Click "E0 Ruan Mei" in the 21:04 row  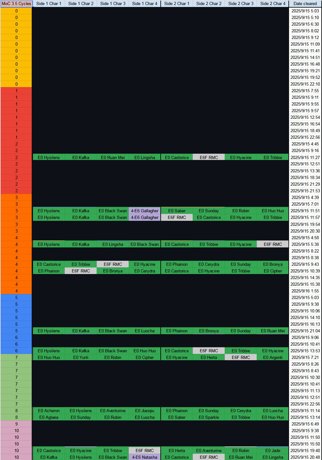click(273, 331)
